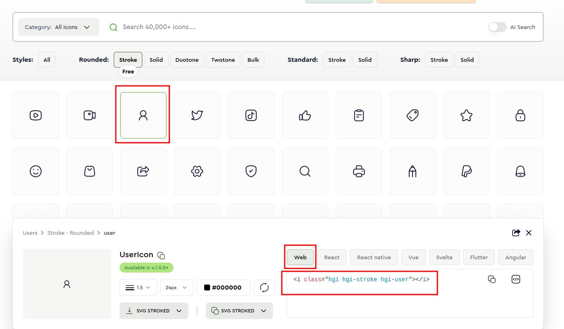Viewport: 564px width, 329px height.
Task: Switch to the React tab
Action: tap(332, 257)
